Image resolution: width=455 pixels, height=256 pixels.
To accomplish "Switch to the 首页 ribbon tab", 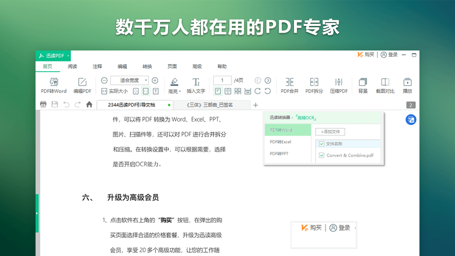I will (x=48, y=66).
